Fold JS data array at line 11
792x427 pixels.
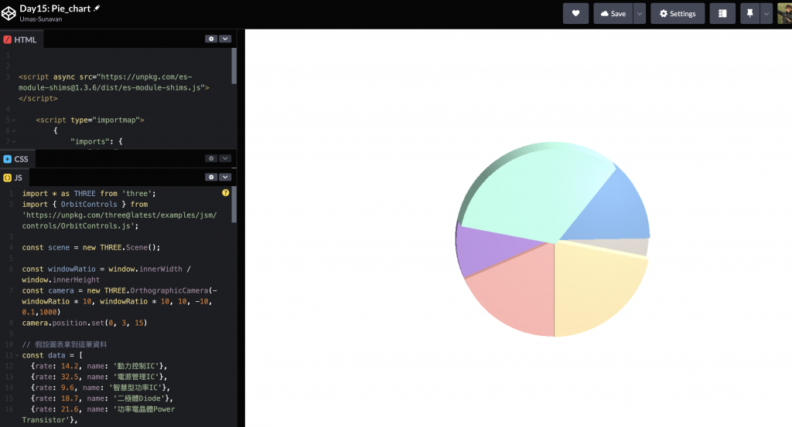coord(17,355)
